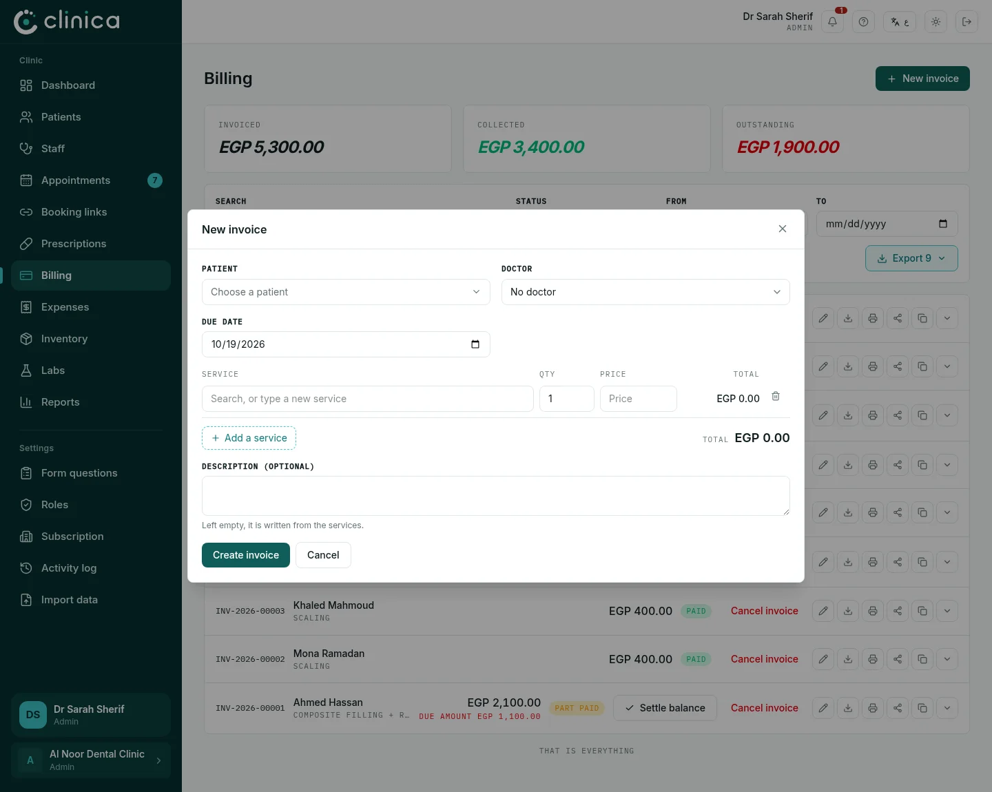Viewport: 992px width, 792px height.
Task: Share Ahmed Hassan invoice INV-2026-00001
Action: (898, 708)
